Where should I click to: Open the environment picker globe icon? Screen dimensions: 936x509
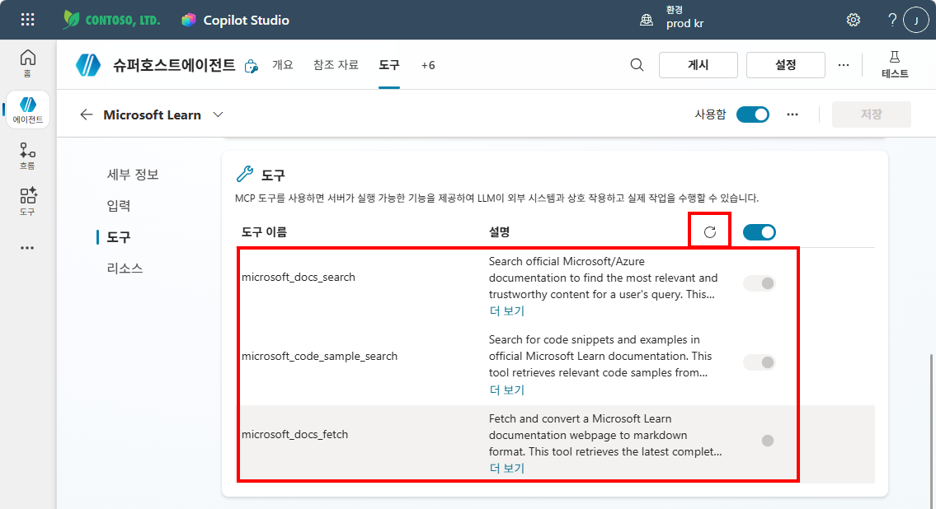tap(647, 21)
